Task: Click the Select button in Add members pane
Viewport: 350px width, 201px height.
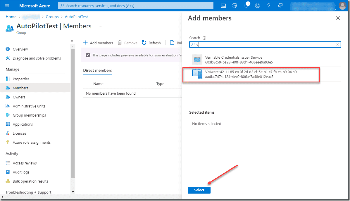Action: click(x=199, y=190)
